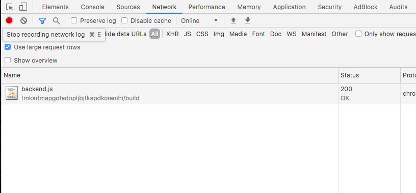The height and width of the screenshot is (193, 416).
Task: Stop recording with the red record button
Action: tap(9, 20)
